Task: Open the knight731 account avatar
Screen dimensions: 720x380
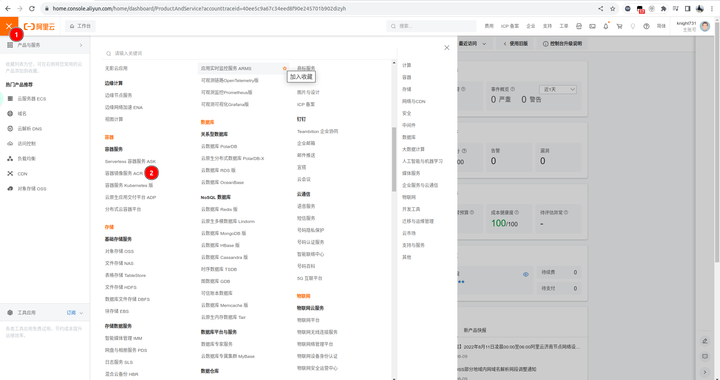Action: [705, 26]
